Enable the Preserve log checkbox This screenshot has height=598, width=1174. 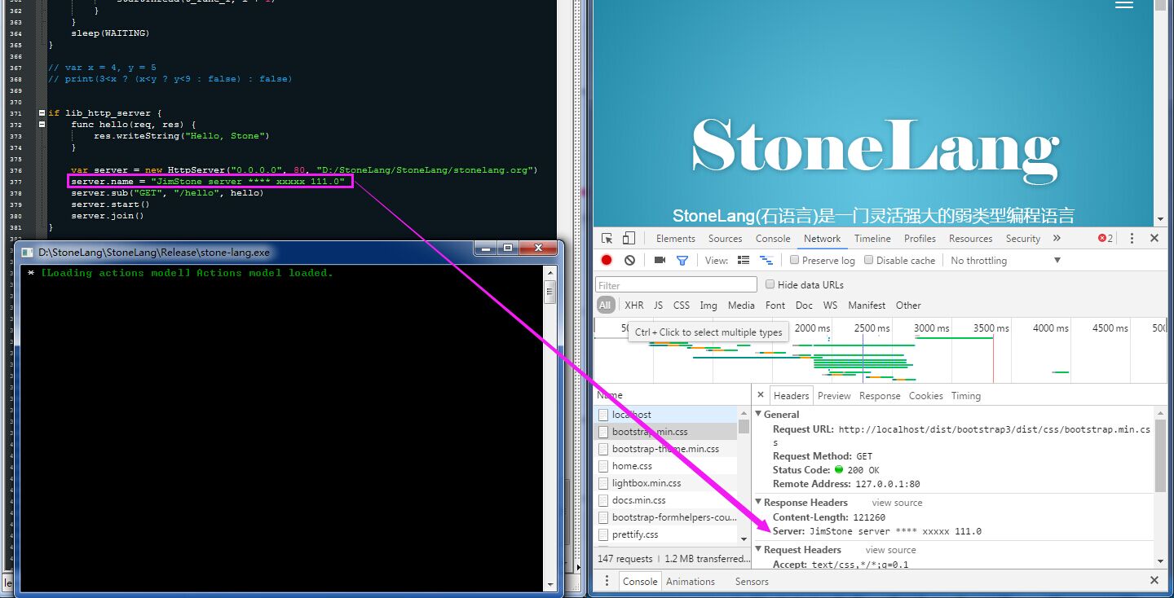[795, 260]
